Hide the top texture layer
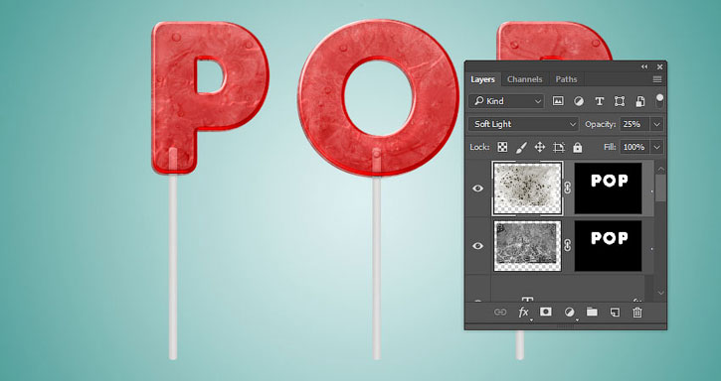This screenshot has width=721, height=381. [477, 189]
